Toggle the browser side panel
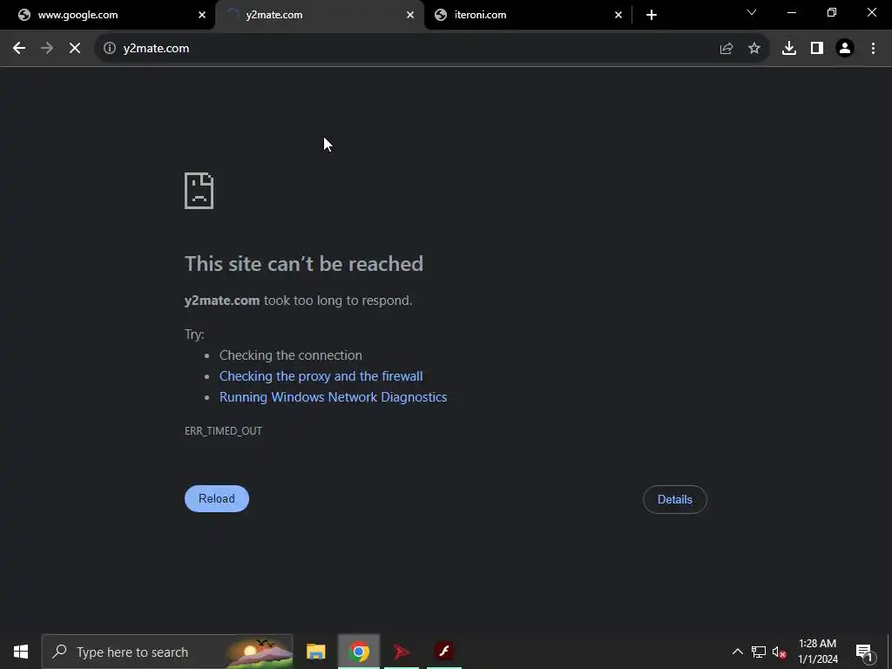Image resolution: width=892 pixels, height=669 pixels. [x=817, y=49]
